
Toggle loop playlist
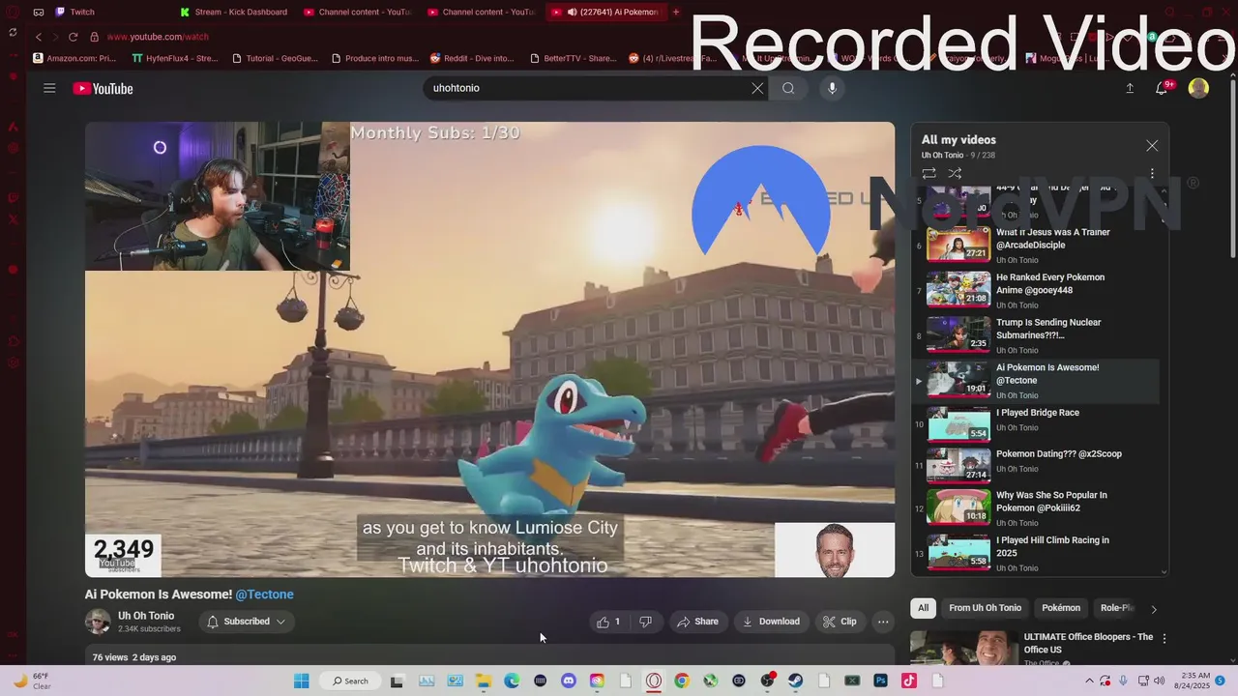928,174
